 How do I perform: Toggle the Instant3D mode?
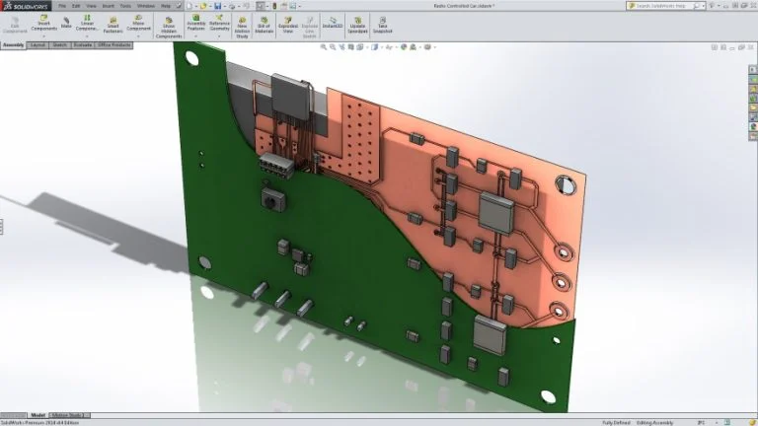click(x=333, y=22)
